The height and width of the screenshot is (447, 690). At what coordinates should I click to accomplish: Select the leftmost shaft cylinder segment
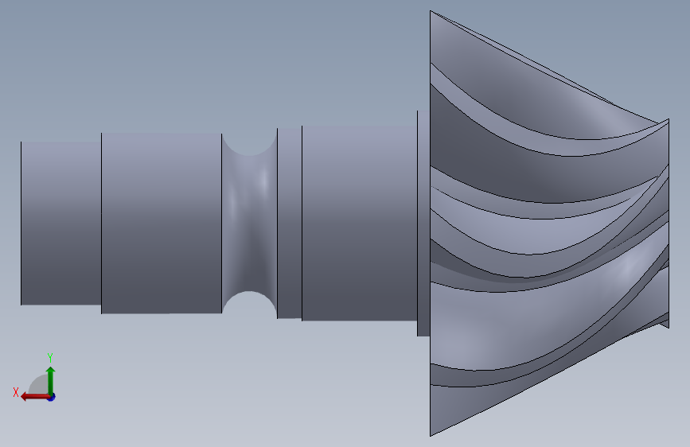tap(61, 223)
